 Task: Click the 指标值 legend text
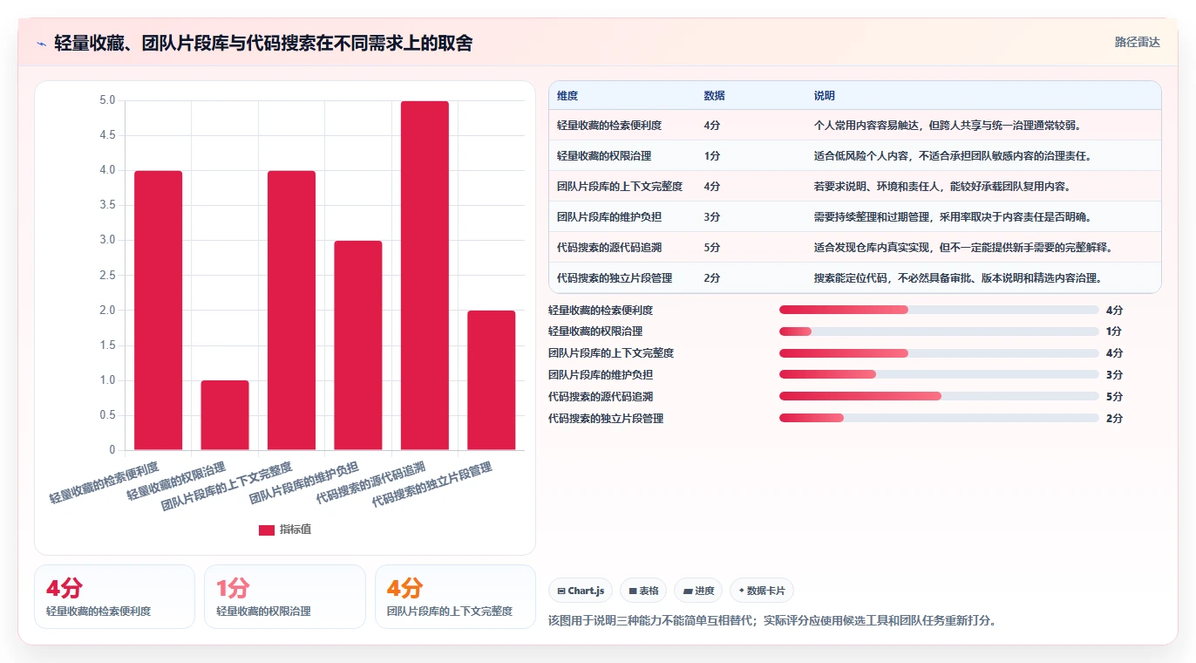[296, 530]
